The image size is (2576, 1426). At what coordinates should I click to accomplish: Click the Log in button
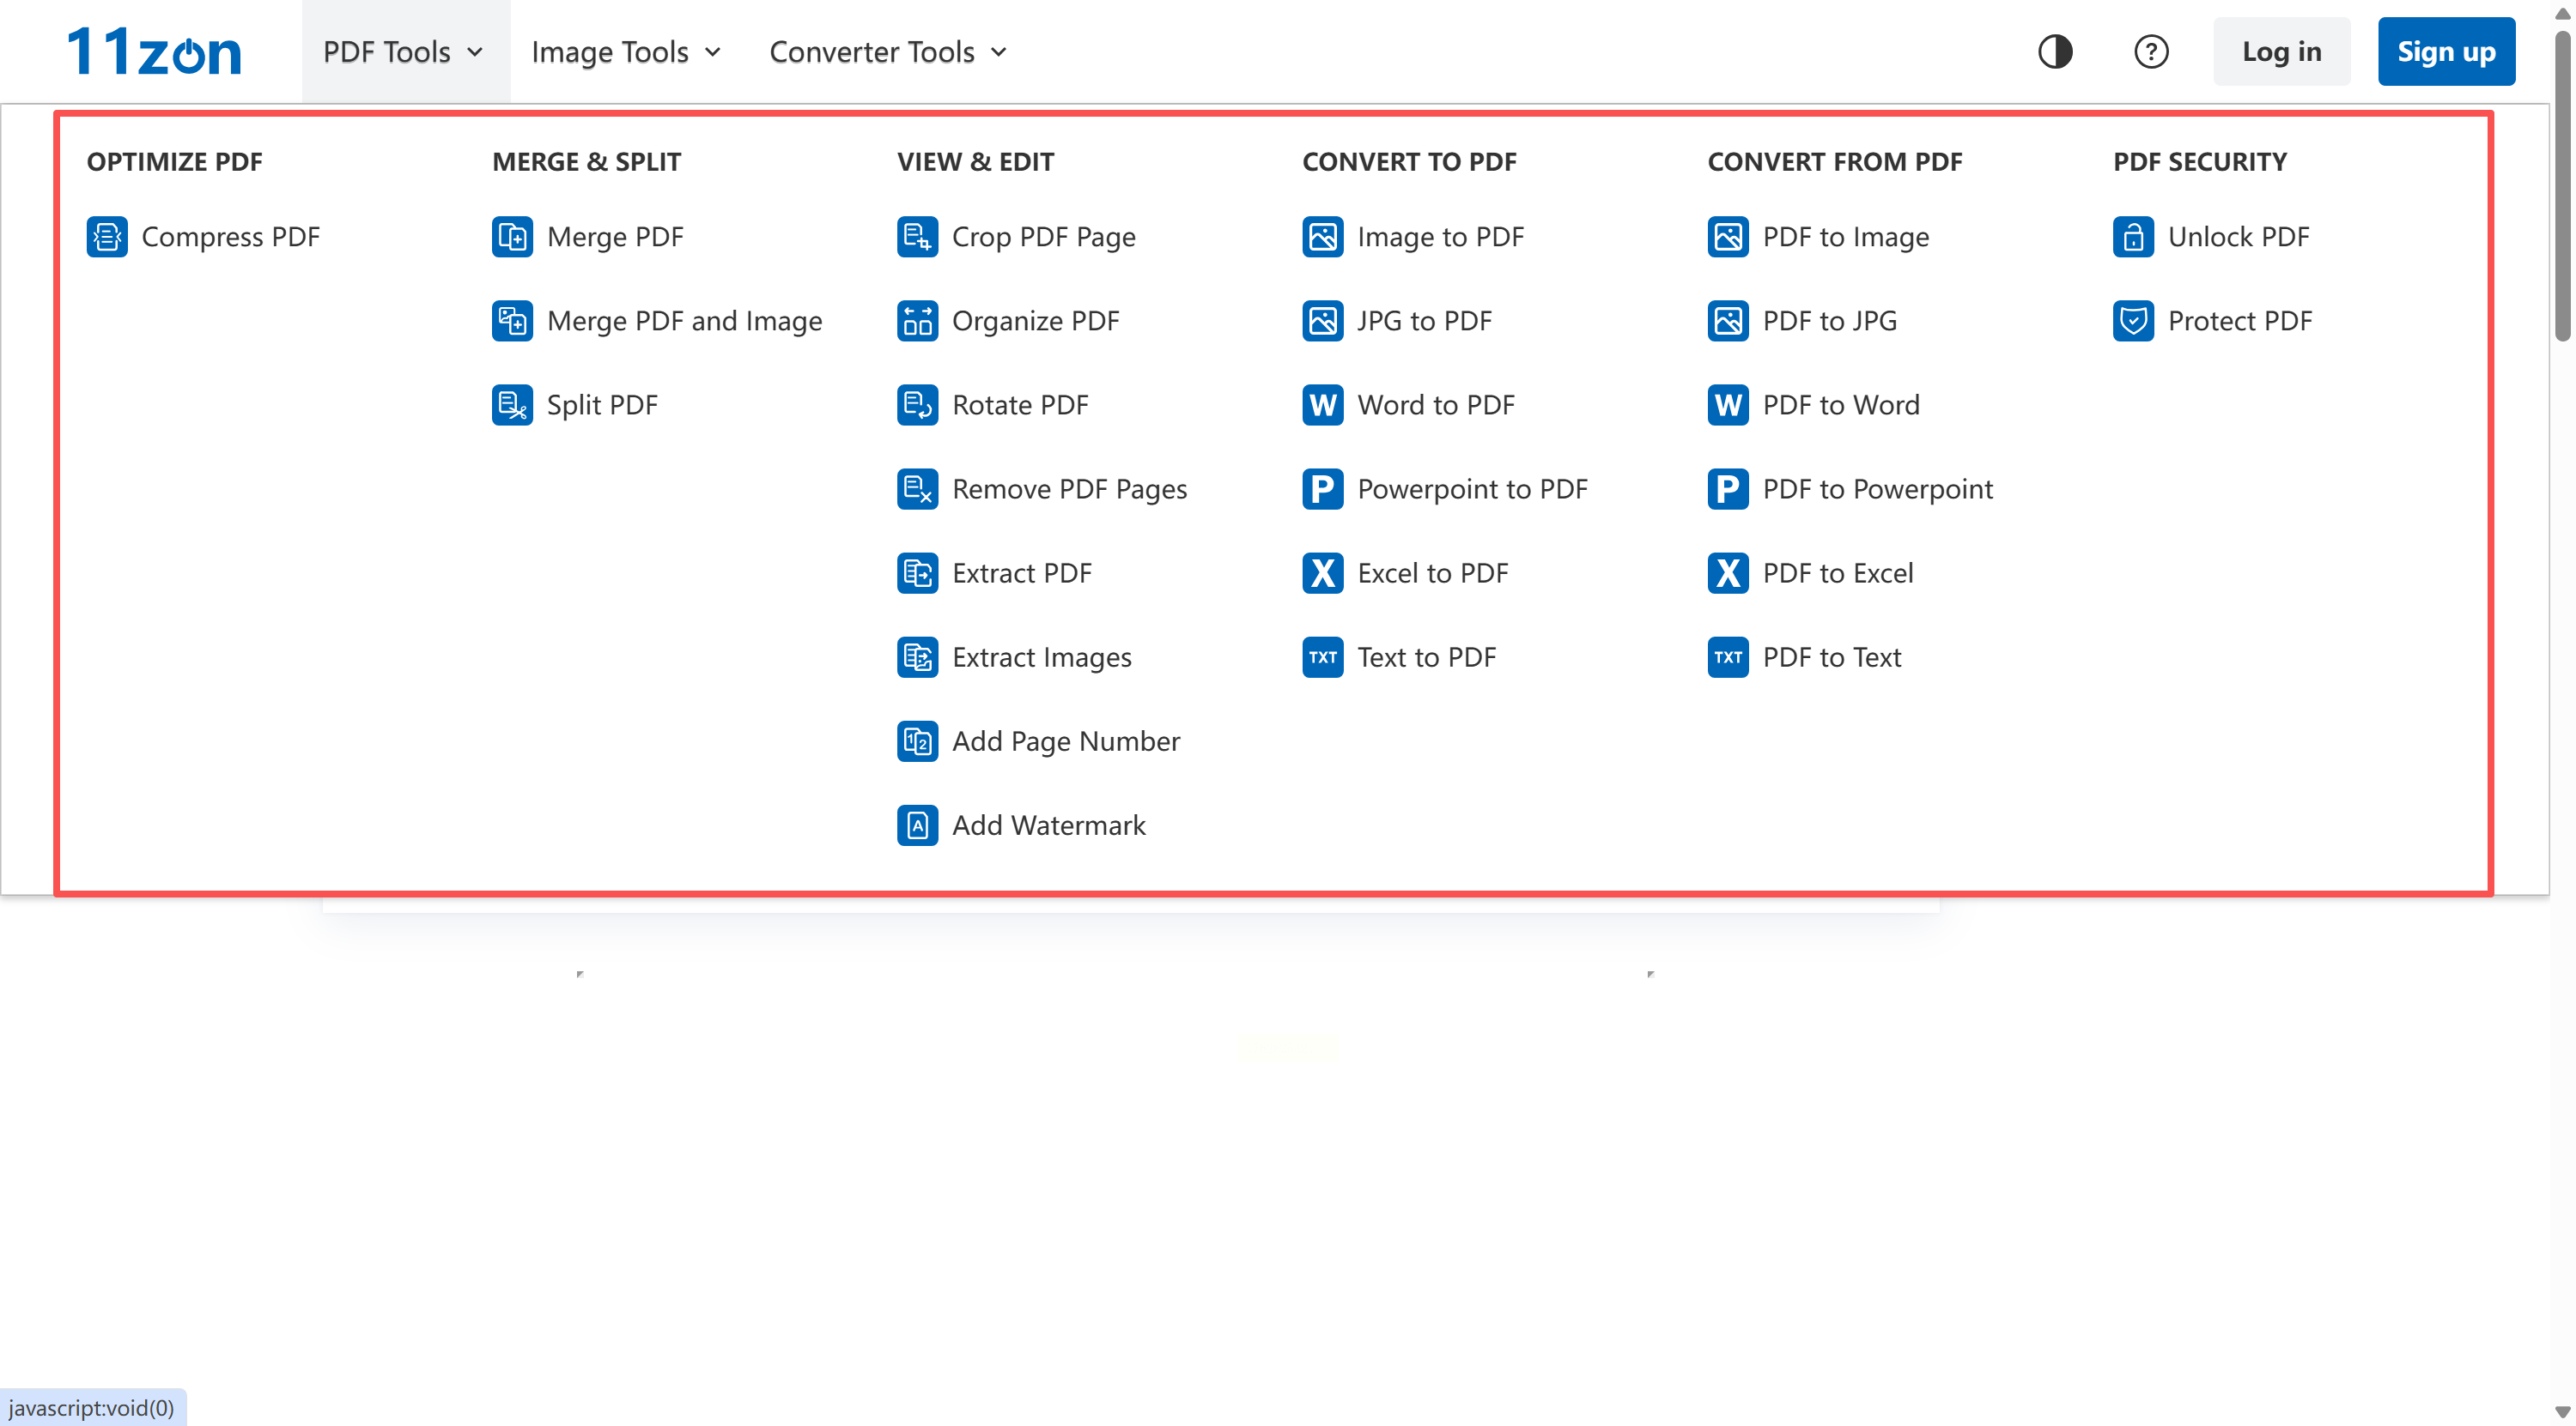[x=2281, y=51]
